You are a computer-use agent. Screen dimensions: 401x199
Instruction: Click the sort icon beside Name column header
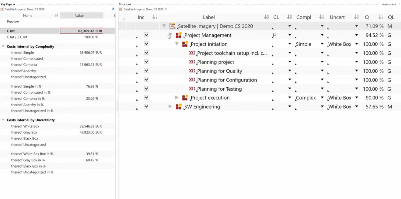[x=56, y=15]
